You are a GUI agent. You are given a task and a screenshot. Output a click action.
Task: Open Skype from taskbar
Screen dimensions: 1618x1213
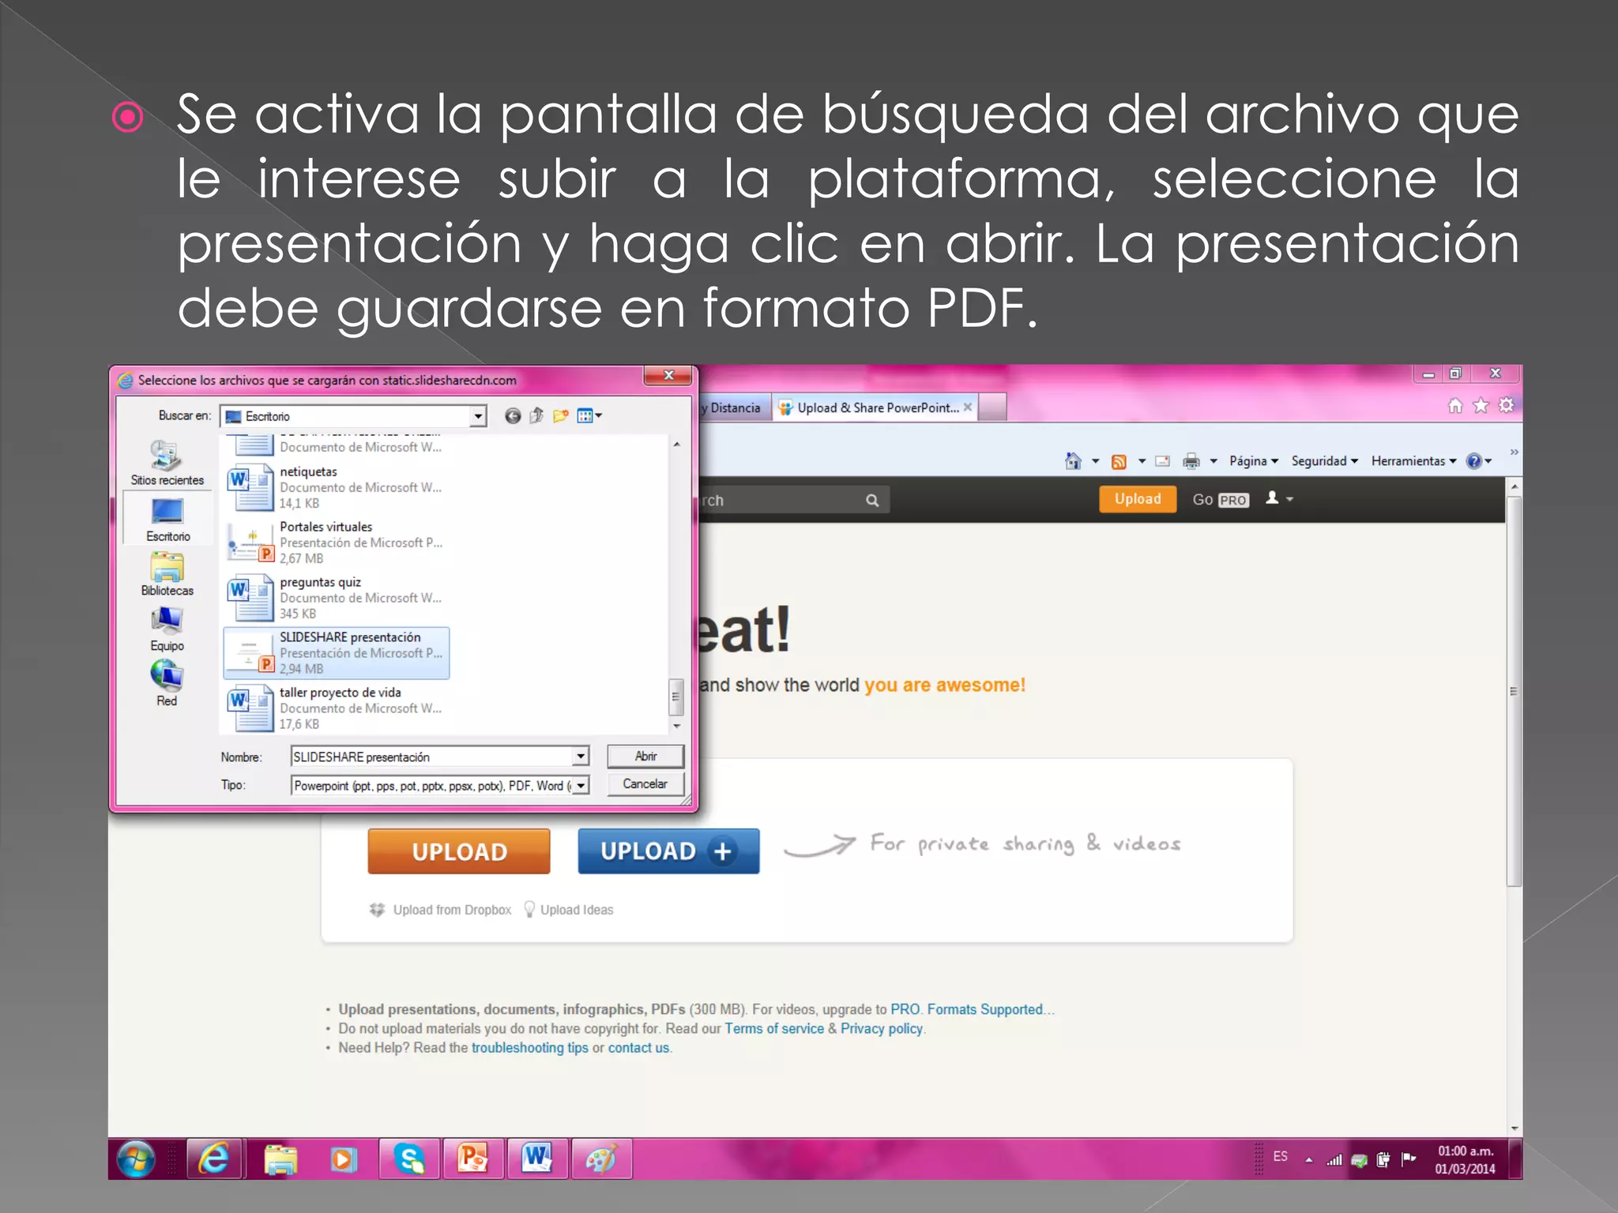409,1159
